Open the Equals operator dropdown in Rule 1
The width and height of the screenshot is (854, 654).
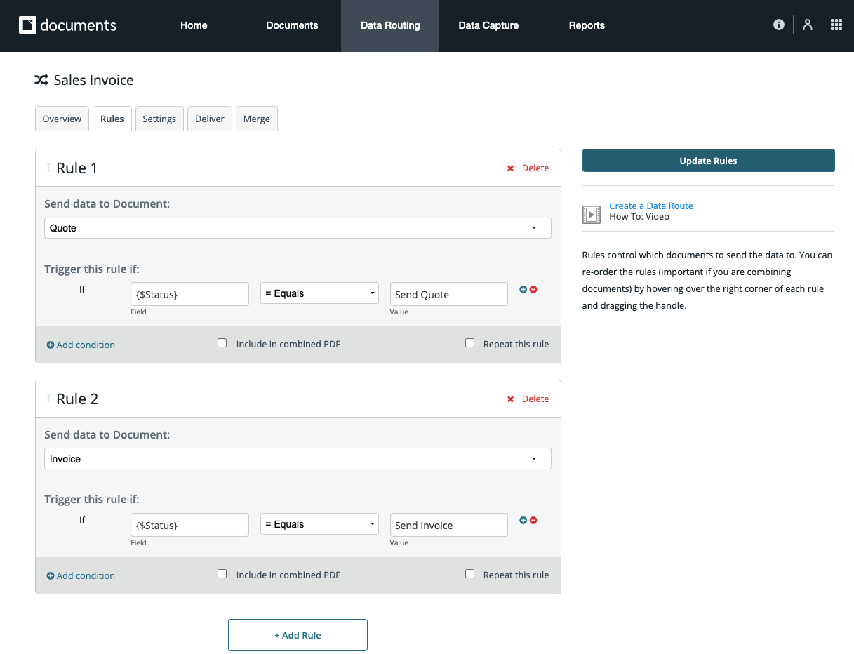coord(319,293)
